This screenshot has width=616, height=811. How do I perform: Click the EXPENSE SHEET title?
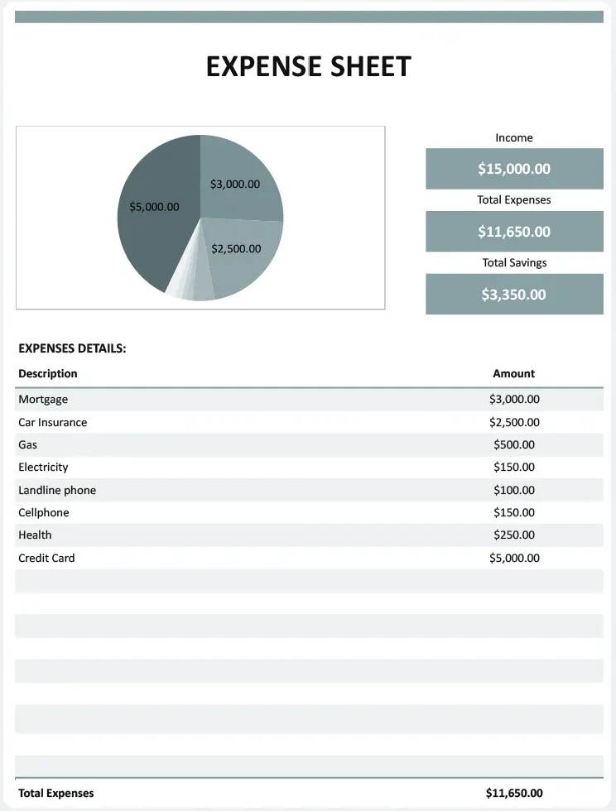309,66
